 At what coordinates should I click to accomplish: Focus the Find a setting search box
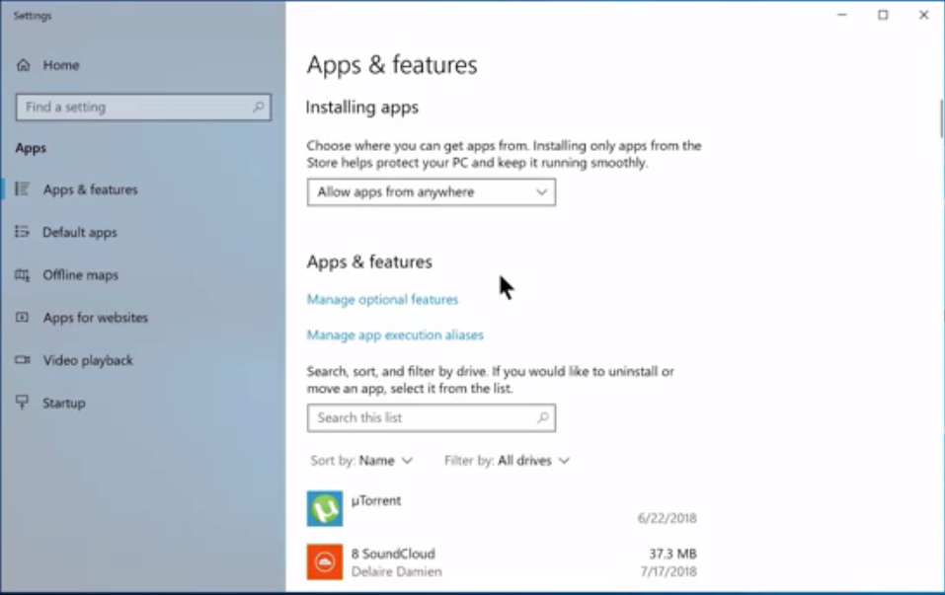143,108
